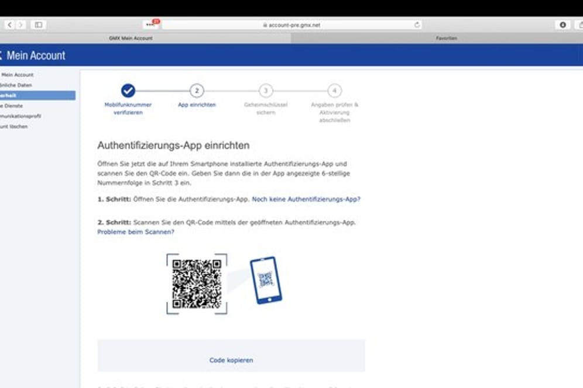Viewport: 583px width, 388px height.
Task: Click Mobilfunknummer verifizieren step label
Action: 128,109
